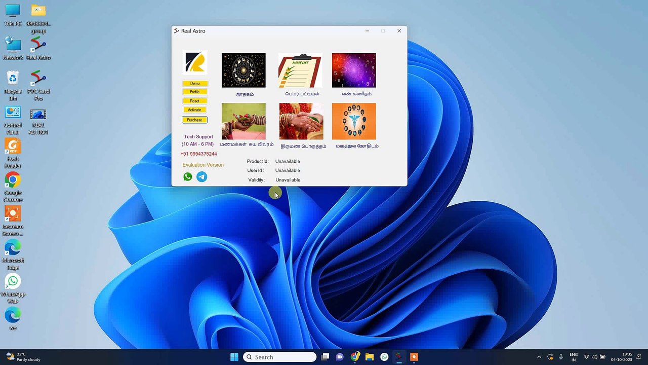Viewport: 648px width, 365px height.
Task: Open the மணமக்கள் சுய விவரம் bride profile tile
Action: 244,121
